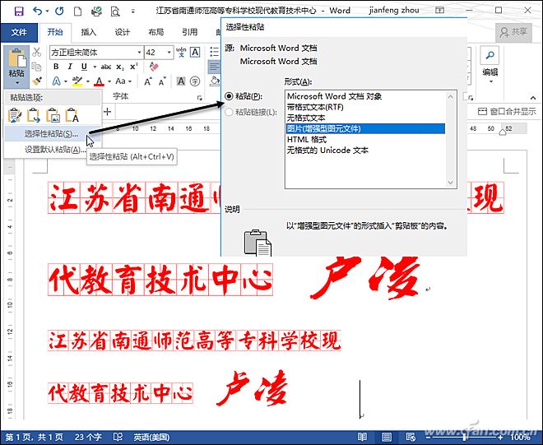
Task: Switch to Print Layout view icon
Action: (x=387, y=437)
